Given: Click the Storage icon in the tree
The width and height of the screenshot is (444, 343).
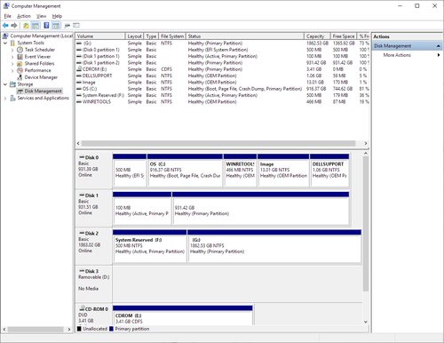Looking at the screenshot, I should point(12,84).
